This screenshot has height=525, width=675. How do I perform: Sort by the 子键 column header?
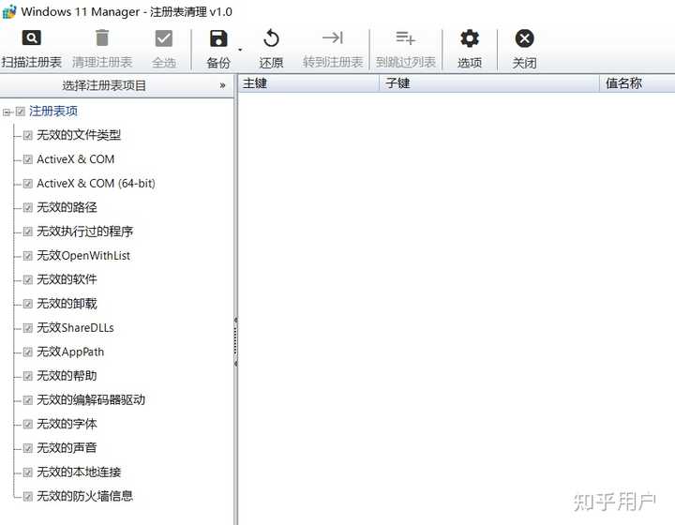tap(489, 83)
